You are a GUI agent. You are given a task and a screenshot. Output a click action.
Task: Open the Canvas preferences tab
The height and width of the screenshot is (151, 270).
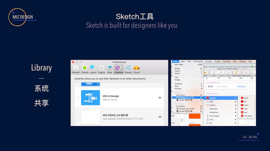[x=85, y=69]
